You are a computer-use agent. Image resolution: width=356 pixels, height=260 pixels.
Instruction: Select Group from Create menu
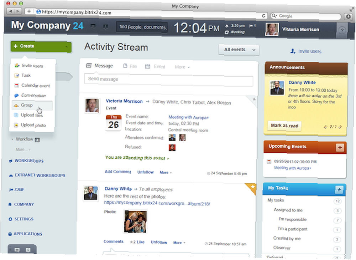32,105
